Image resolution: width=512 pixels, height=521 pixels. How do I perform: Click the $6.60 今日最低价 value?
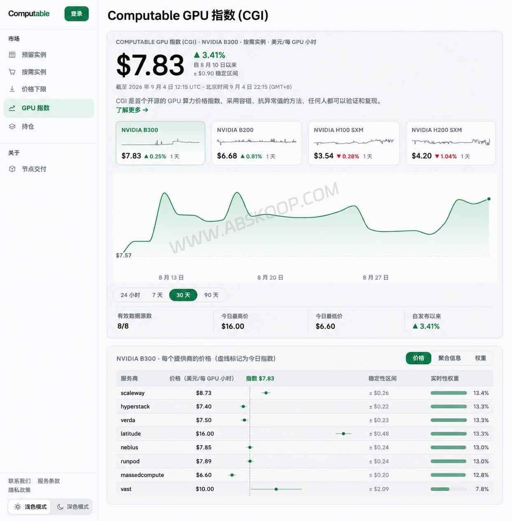click(325, 326)
